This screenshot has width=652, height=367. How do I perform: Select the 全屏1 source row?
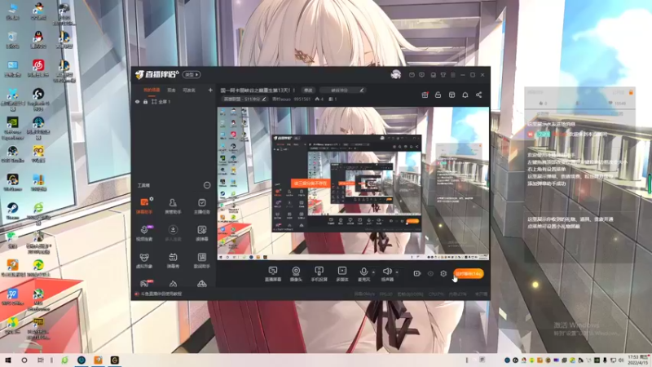(174, 101)
